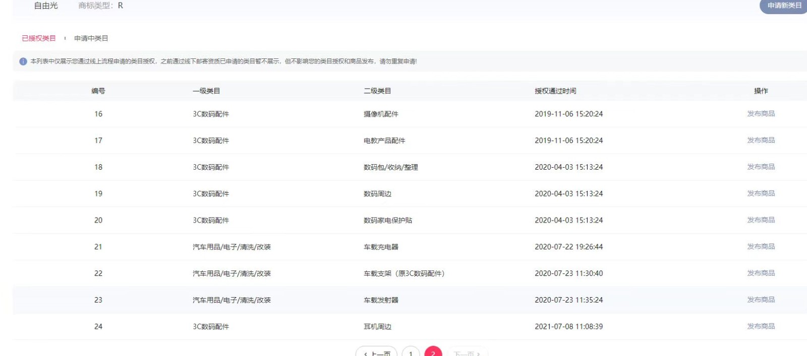
Task: Click the 自由光 brand name
Action: coord(46,6)
